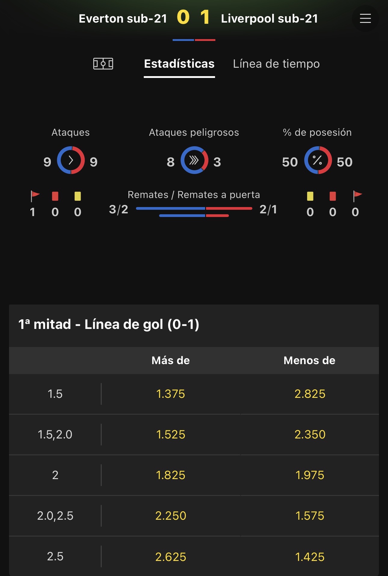Switch to Línea de tiempo tab
The image size is (388, 576).
[276, 64]
